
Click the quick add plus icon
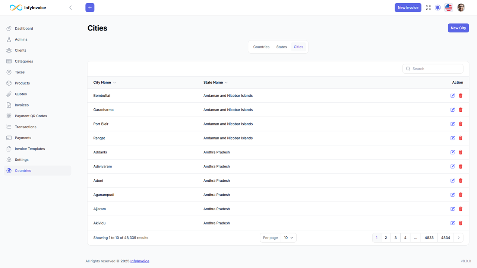[x=90, y=7]
